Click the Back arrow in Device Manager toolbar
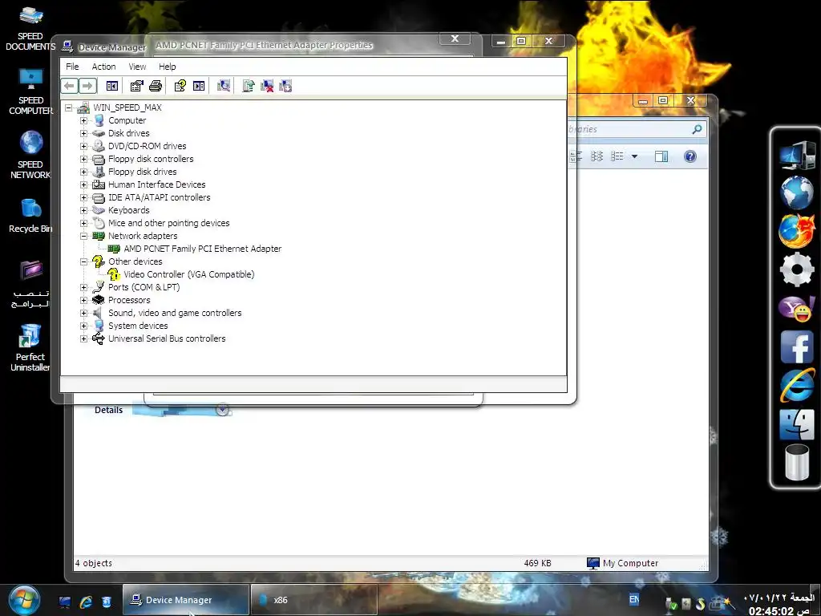This screenshot has width=821, height=616. click(69, 86)
